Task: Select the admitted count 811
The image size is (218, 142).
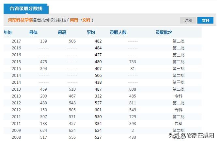Action: pyautogui.click(x=132, y=103)
